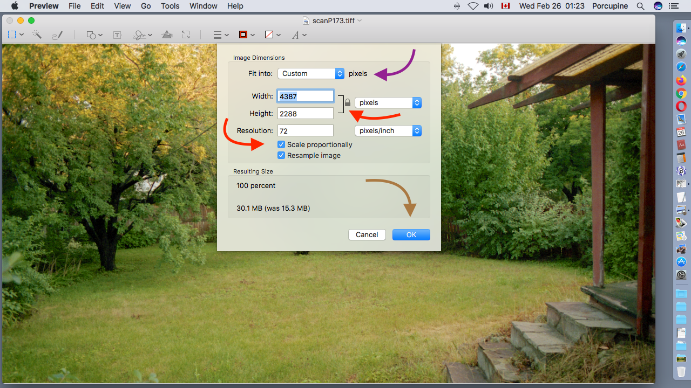This screenshot has width=691, height=388.
Task: Click the Height input field
Action: point(306,113)
